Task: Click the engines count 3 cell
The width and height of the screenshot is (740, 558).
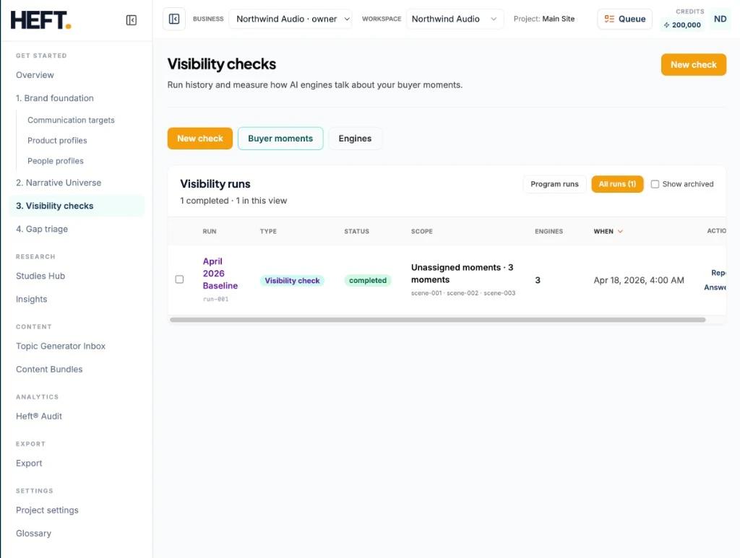Action: point(538,280)
